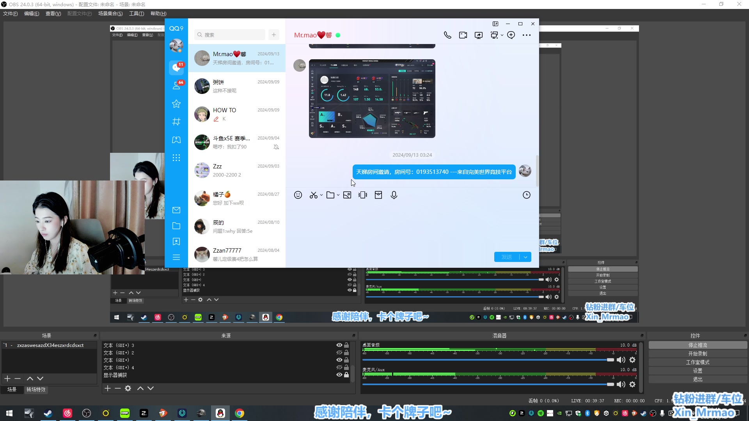Mute the 桌面音频 channel
Screen dimensions: 749x421
[621, 360]
